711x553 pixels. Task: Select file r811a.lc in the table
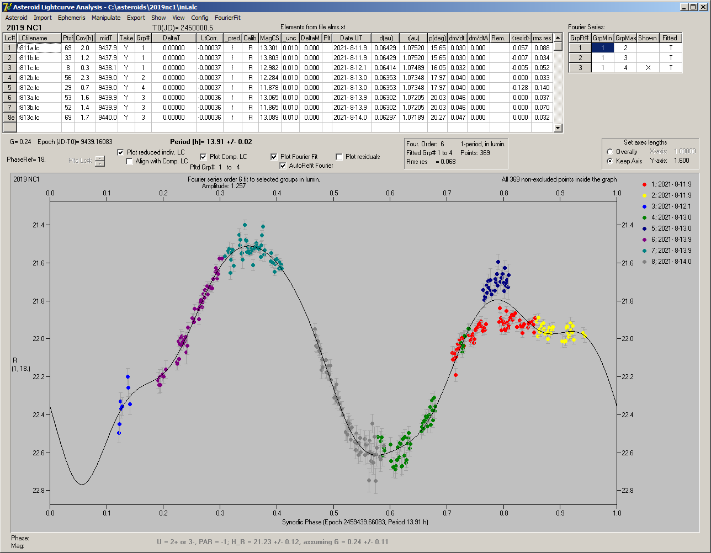[39, 48]
